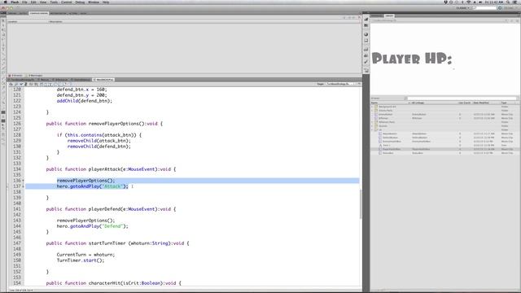Open the Edit menu
521x293 pixels.
point(33,2)
